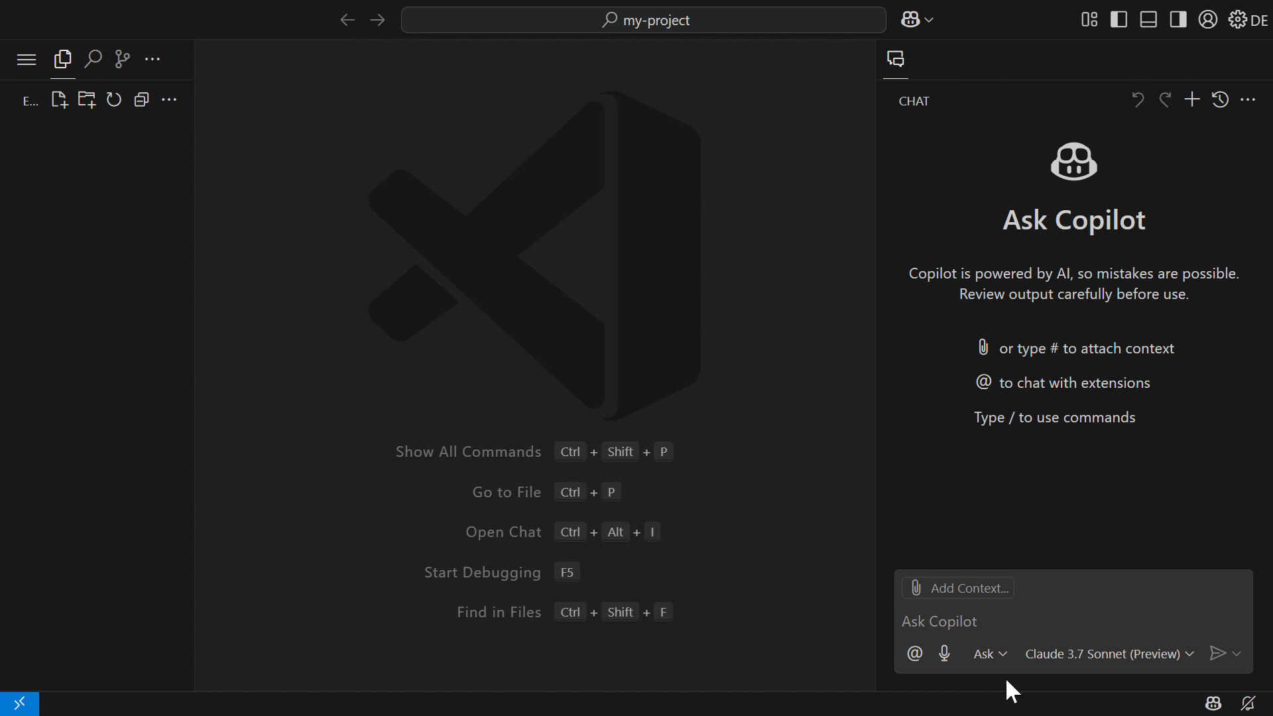The image size is (1273, 716).
Task: Refresh the Explorer view
Action: coord(113,99)
